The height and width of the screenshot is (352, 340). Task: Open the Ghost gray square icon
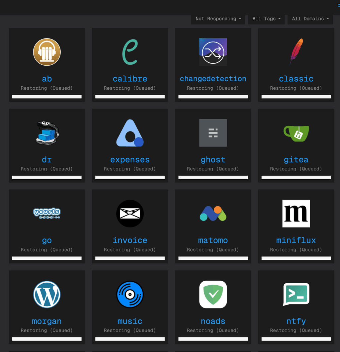pyautogui.click(x=213, y=133)
